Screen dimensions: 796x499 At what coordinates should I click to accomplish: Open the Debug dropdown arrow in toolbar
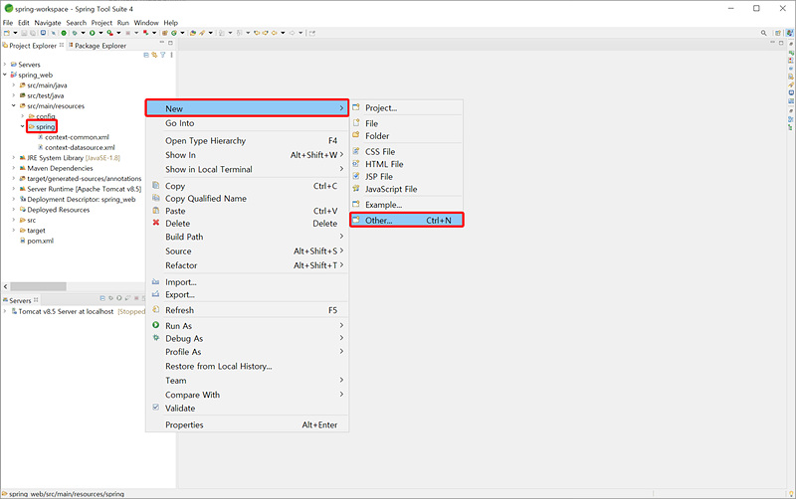coord(83,33)
